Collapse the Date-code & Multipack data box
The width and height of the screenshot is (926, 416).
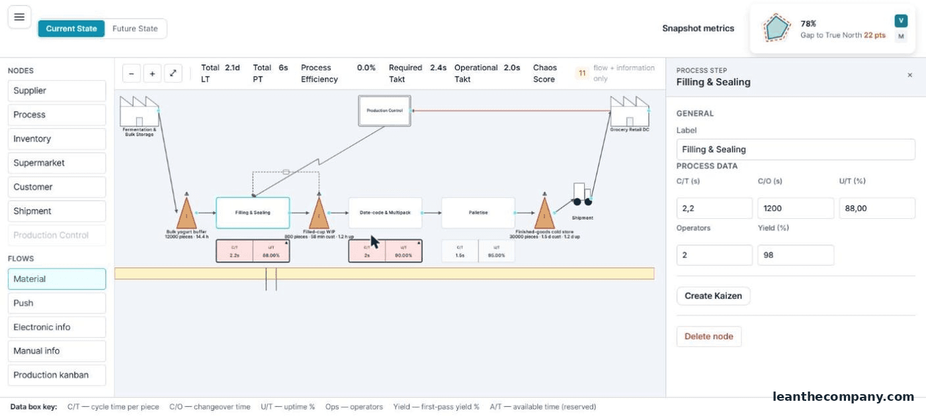click(418, 243)
